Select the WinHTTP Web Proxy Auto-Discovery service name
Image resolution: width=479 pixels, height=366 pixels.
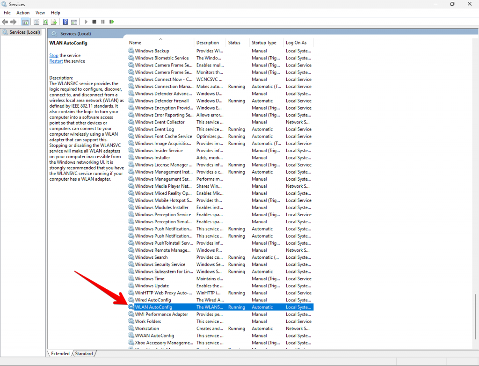click(163, 293)
